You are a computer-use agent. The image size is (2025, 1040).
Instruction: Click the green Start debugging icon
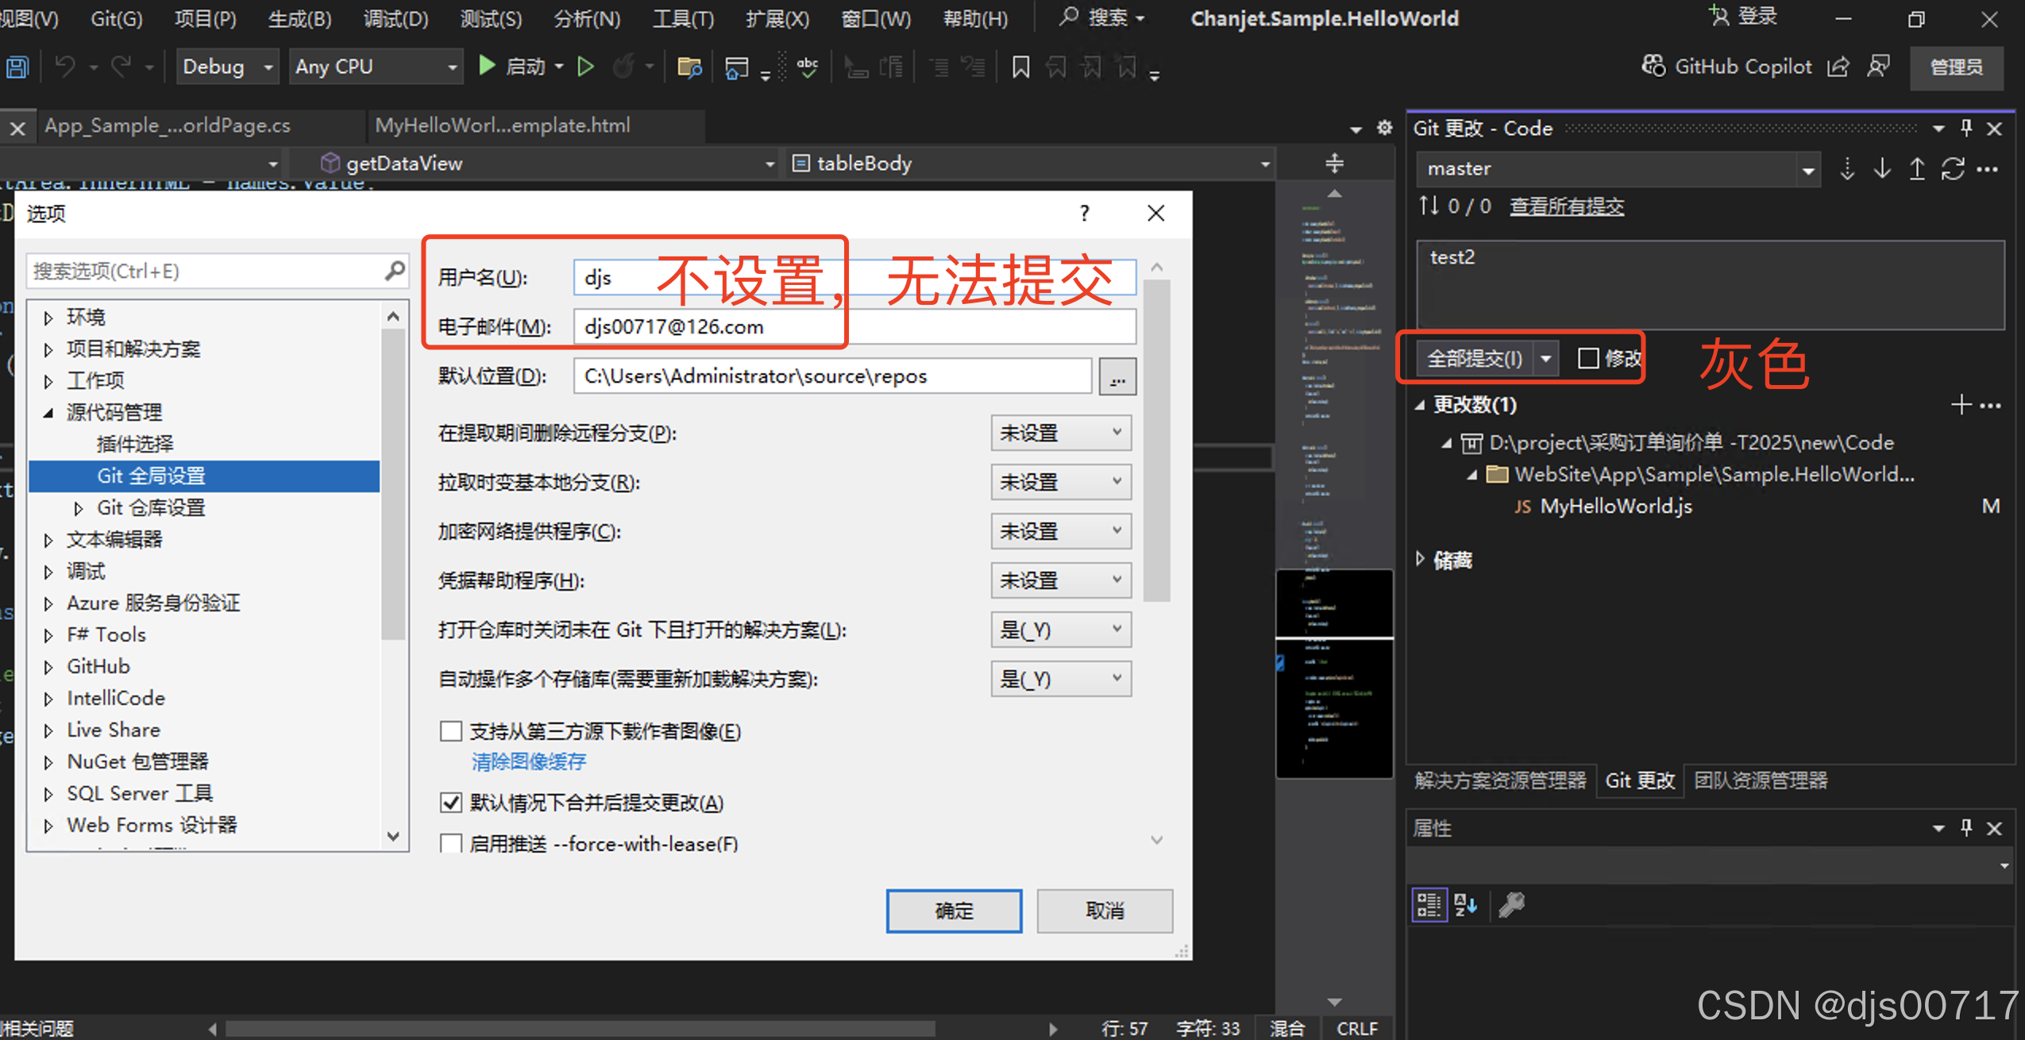click(x=488, y=66)
